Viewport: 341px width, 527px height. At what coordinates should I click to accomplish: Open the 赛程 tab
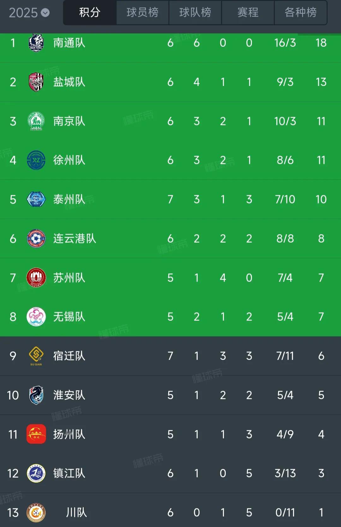click(248, 13)
